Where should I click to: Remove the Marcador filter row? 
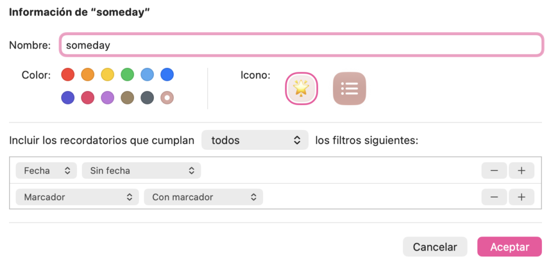click(x=494, y=197)
